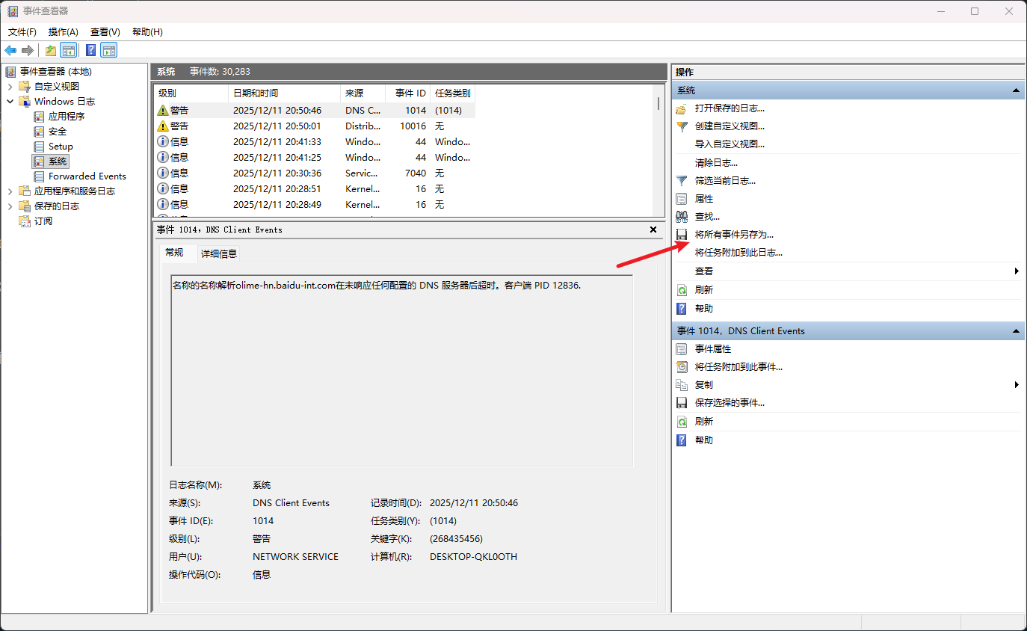1027x631 pixels.
Task: Open the 帮助(H) menu in menu bar
Action: [x=147, y=31]
